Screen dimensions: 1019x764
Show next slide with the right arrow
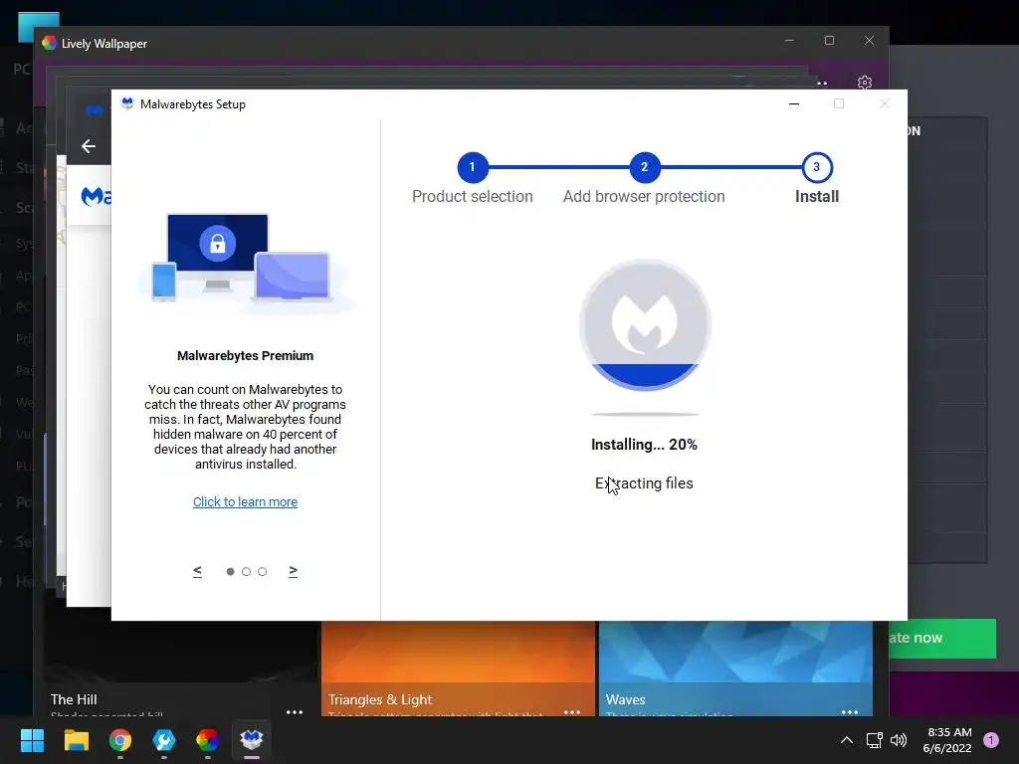pyautogui.click(x=294, y=571)
